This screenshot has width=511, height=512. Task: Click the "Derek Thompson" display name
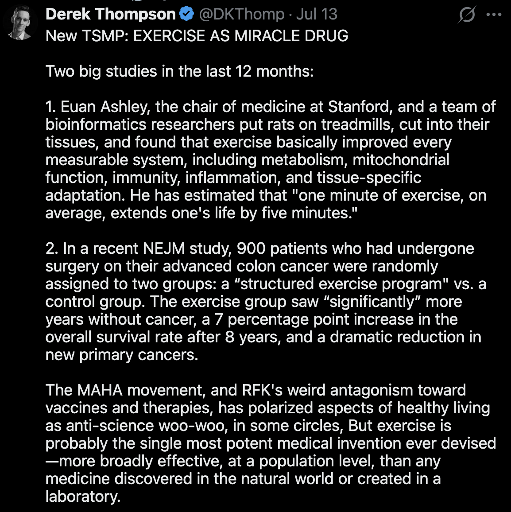(x=110, y=14)
